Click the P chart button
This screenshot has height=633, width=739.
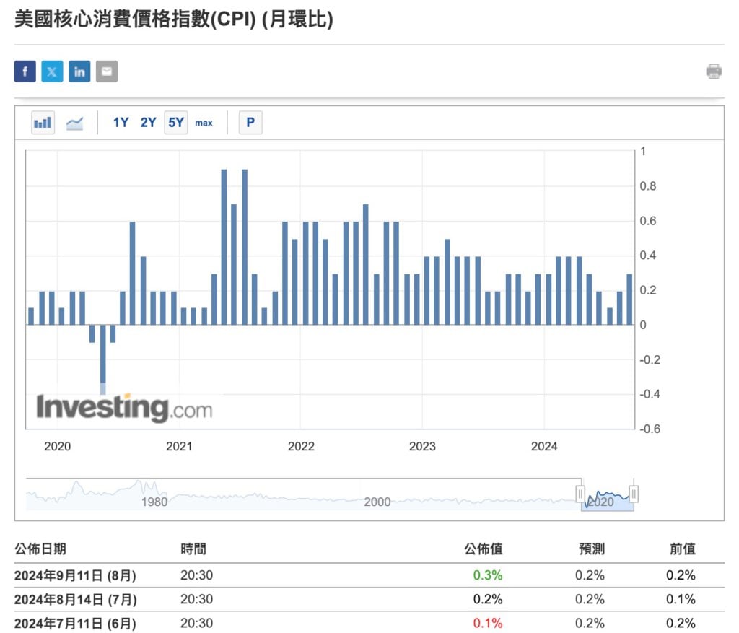point(250,123)
